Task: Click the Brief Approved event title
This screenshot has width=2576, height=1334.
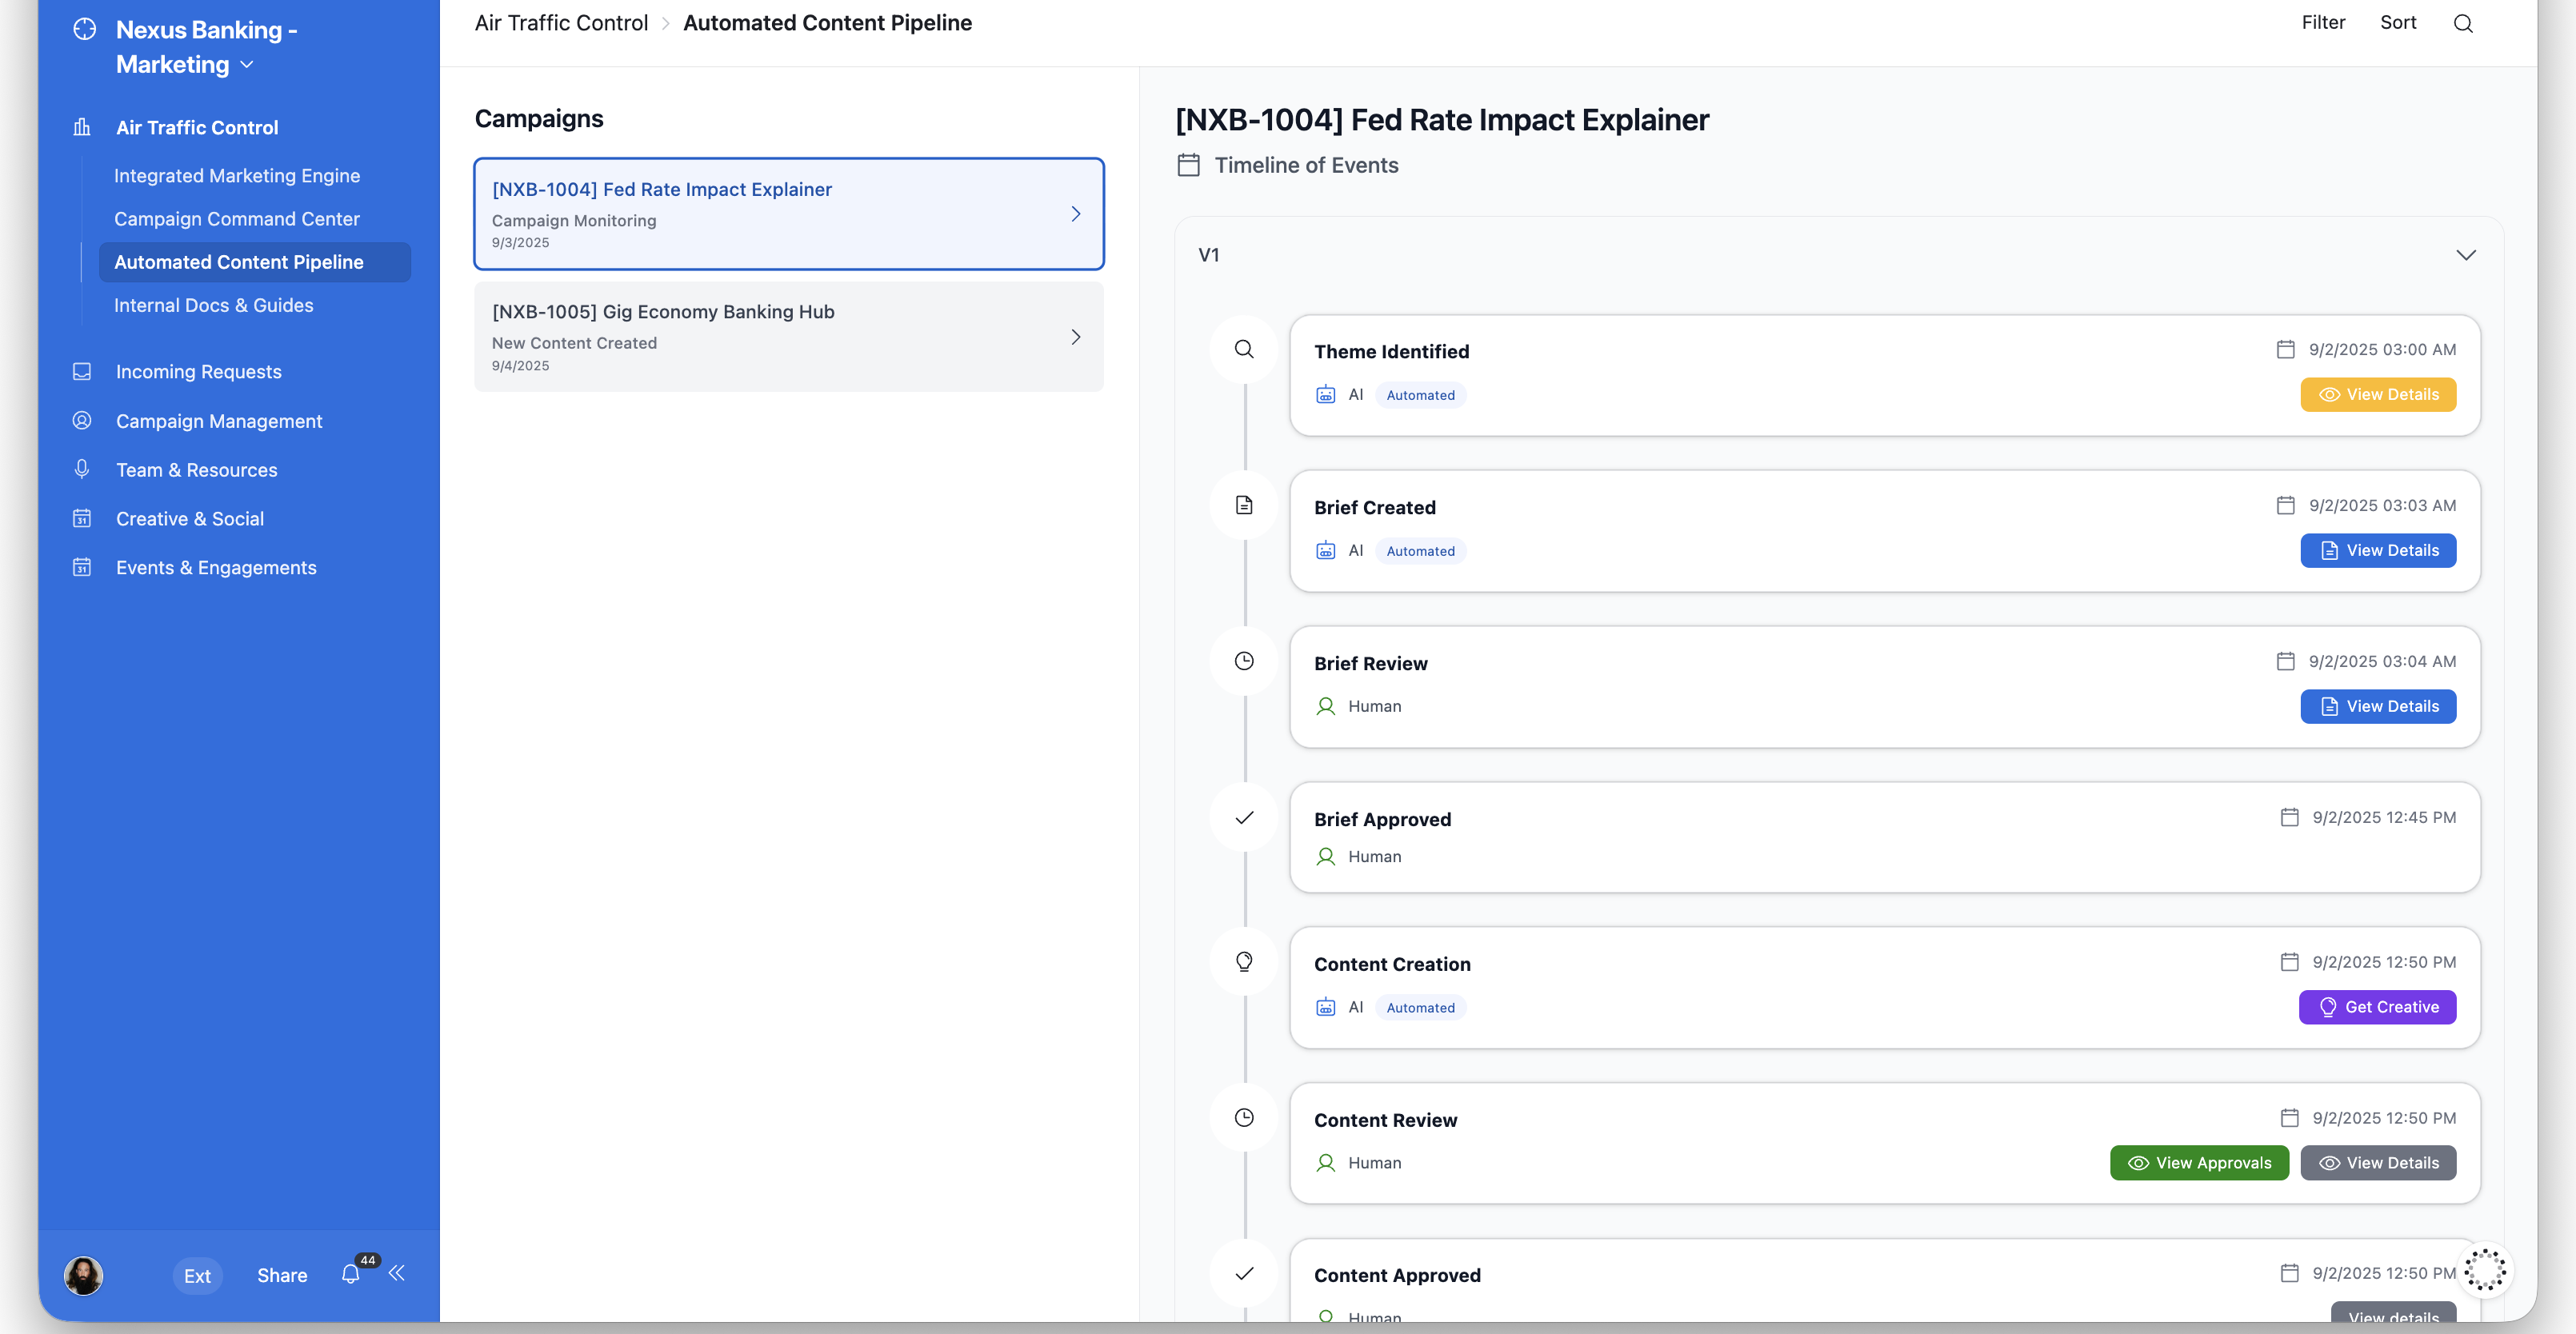Action: point(1382,819)
